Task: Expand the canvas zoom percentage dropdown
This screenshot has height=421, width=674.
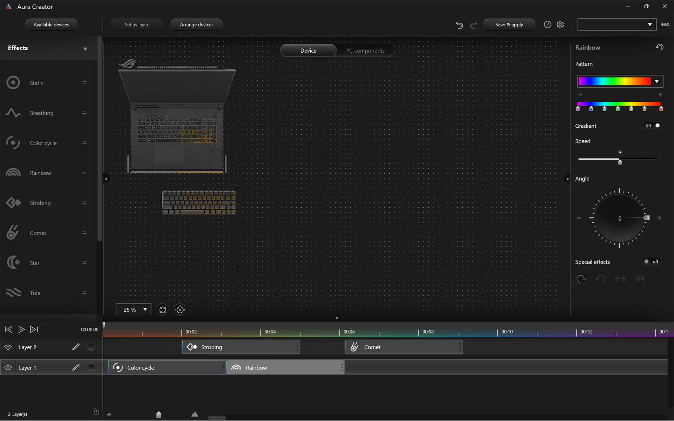Action: click(145, 309)
